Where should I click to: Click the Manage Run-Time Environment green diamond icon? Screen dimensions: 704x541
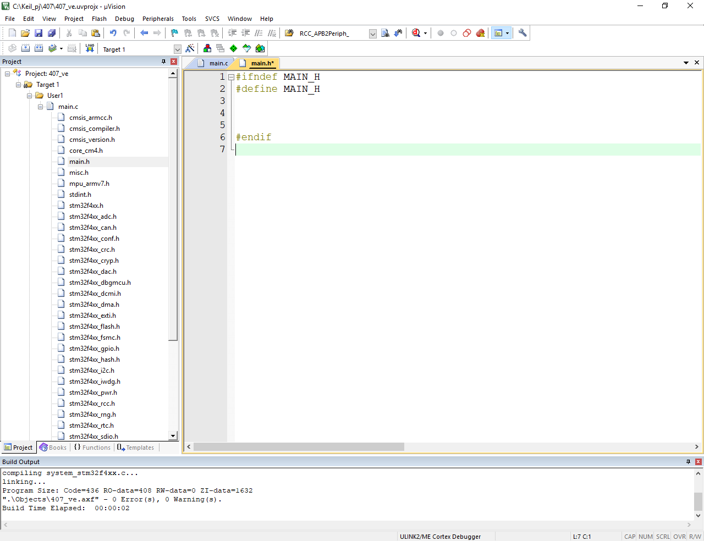click(234, 48)
